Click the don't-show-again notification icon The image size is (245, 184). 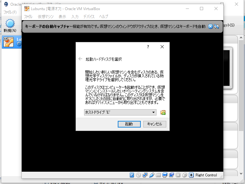click(216, 27)
